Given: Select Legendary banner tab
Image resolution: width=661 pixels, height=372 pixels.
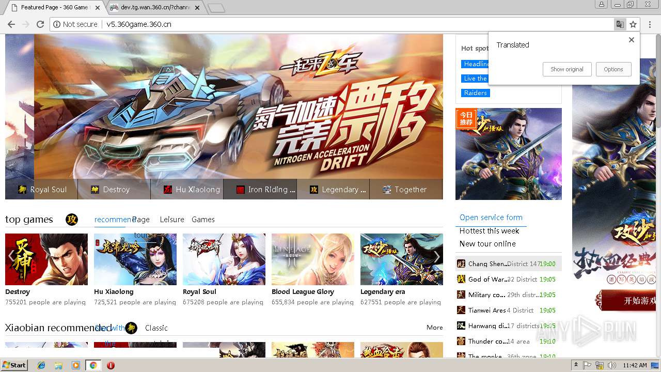Looking at the screenshot, I should (333, 190).
